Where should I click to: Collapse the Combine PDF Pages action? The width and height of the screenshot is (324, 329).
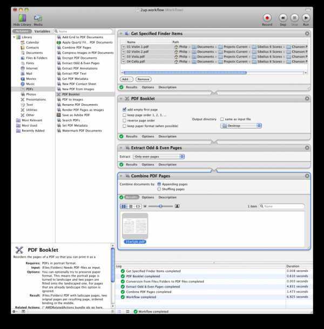coord(121,176)
